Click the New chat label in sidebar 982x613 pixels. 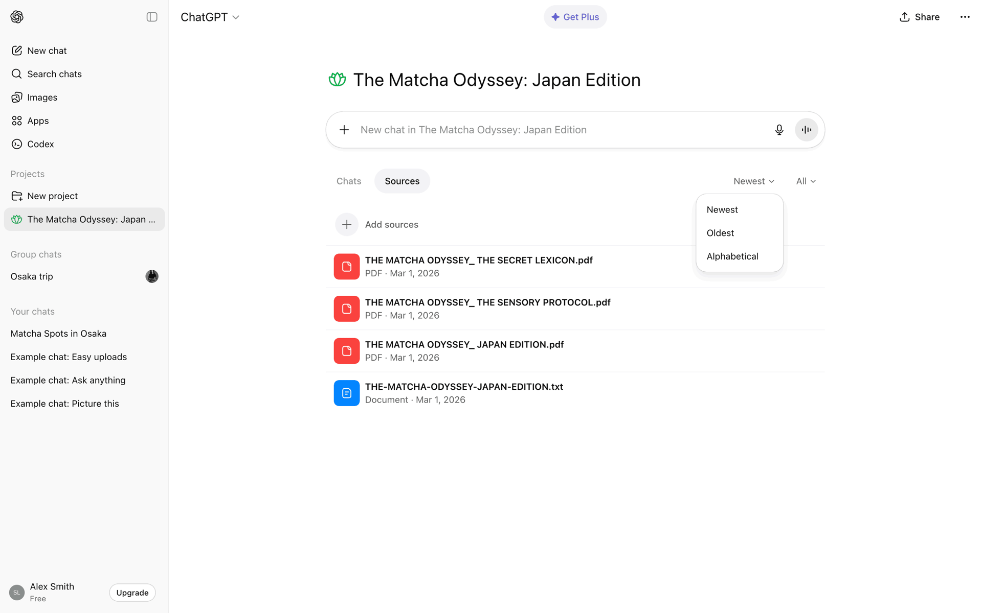(47, 51)
